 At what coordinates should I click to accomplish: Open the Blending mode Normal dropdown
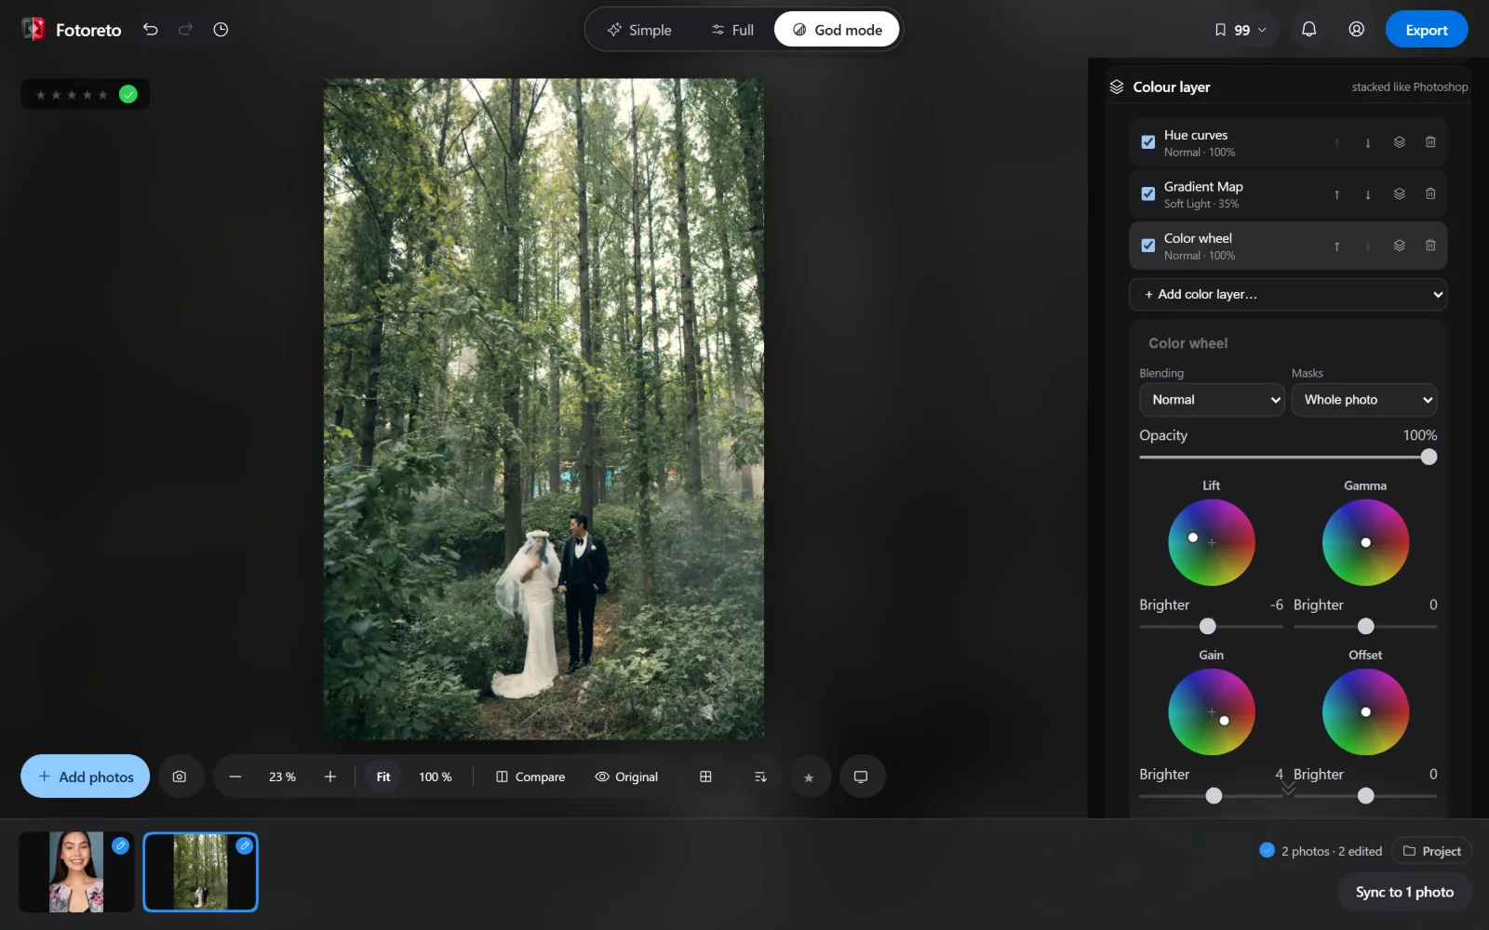pos(1212,400)
